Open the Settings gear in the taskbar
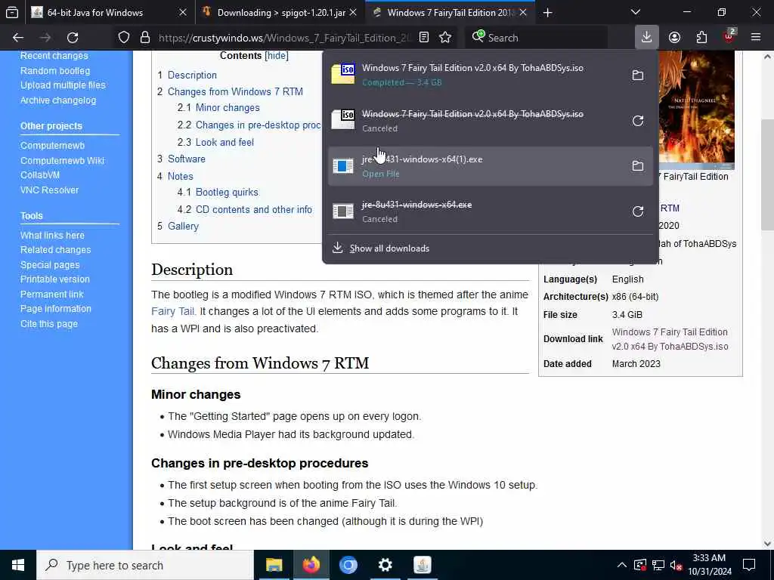 tap(385, 565)
